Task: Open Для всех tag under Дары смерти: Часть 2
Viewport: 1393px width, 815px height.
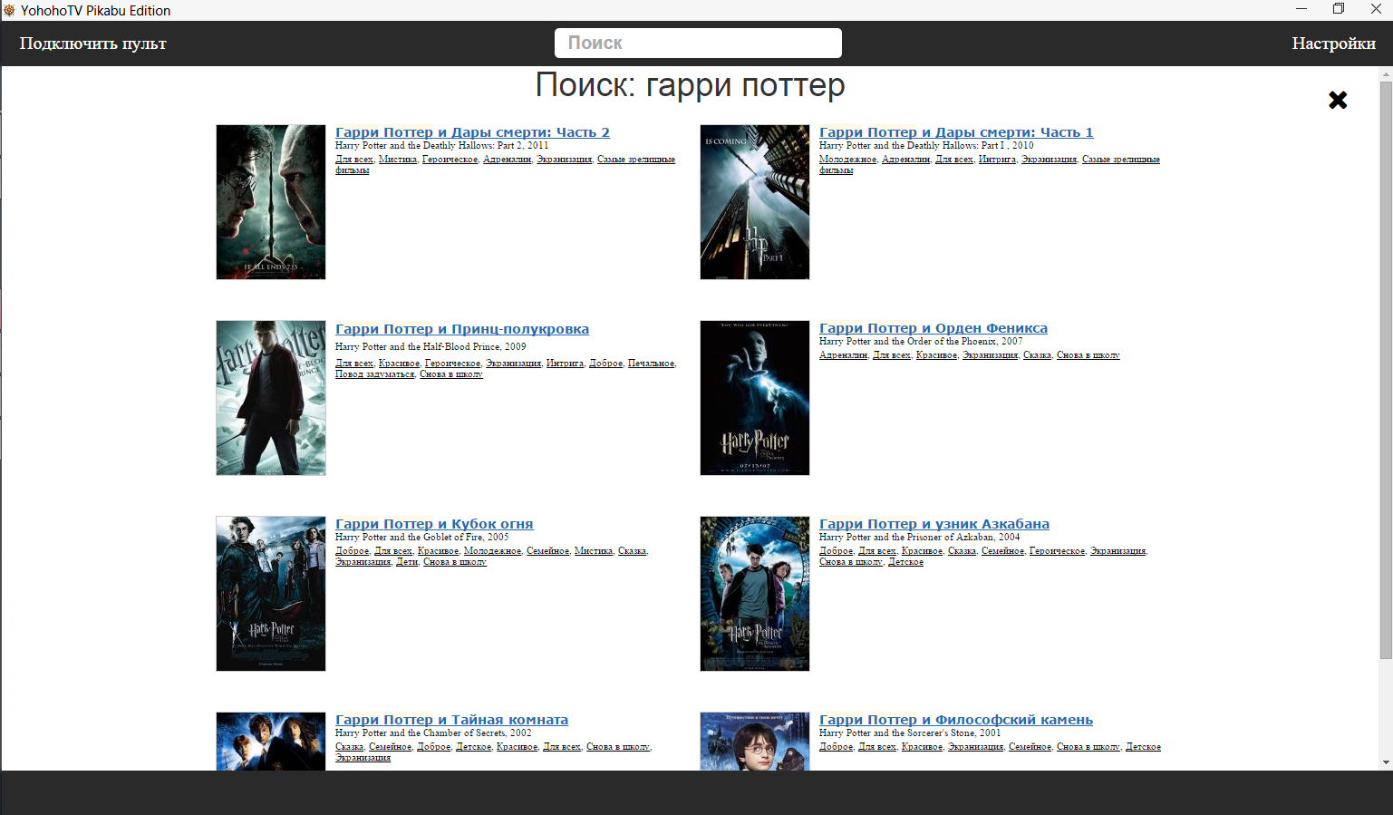Action: tap(353, 160)
